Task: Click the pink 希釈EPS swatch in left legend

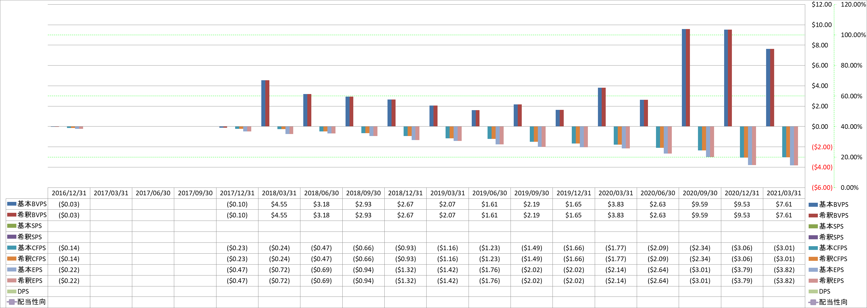Action: [x=12, y=280]
